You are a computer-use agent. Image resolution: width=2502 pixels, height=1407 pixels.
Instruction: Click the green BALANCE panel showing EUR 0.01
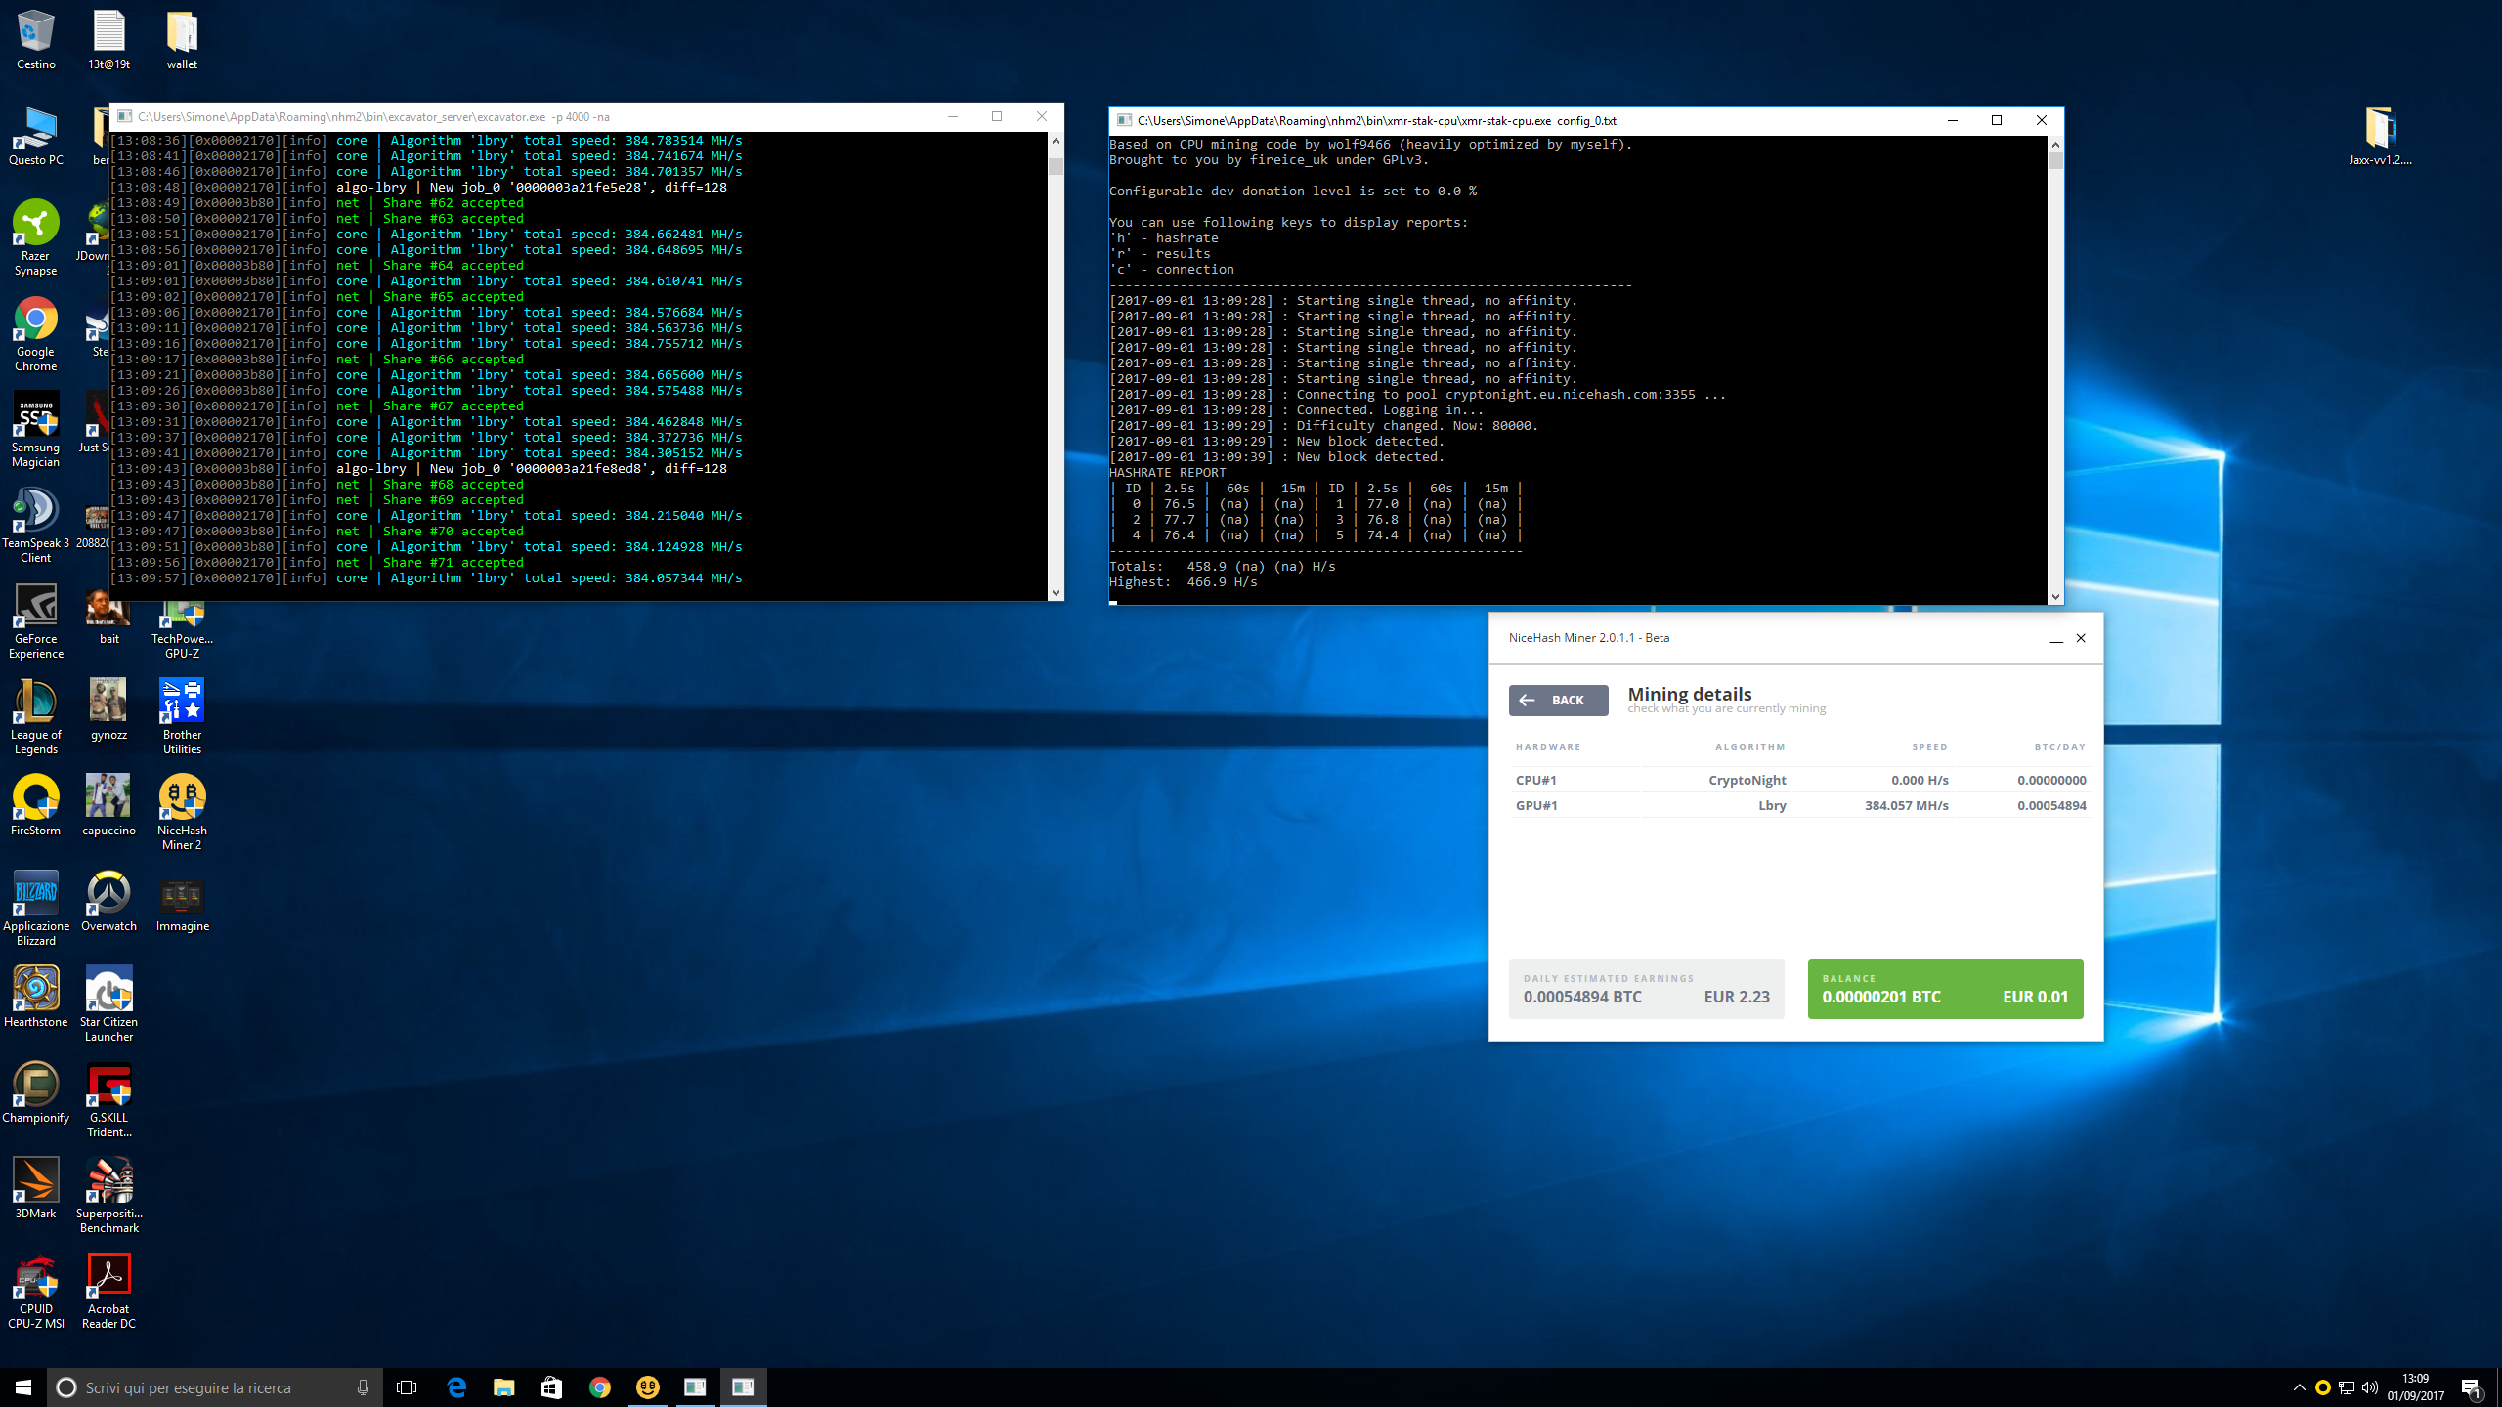coord(1945,989)
